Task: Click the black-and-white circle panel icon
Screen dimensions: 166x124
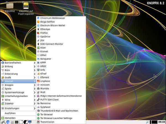Action: pos(25,122)
